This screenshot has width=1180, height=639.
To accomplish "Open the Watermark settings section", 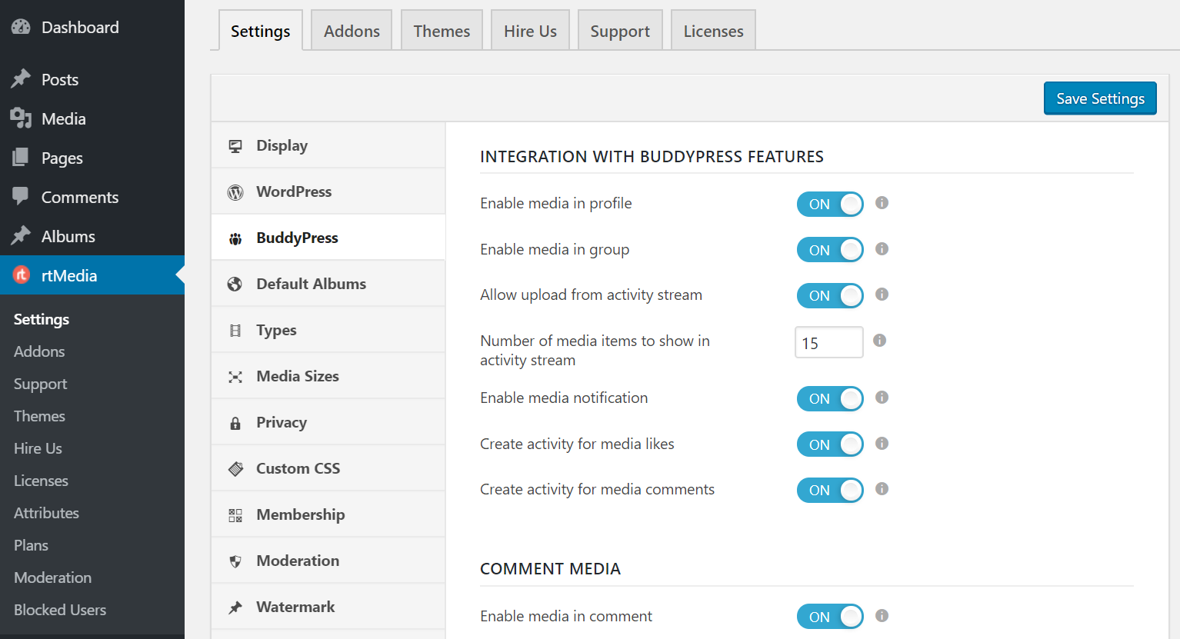I will click(295, 606).
